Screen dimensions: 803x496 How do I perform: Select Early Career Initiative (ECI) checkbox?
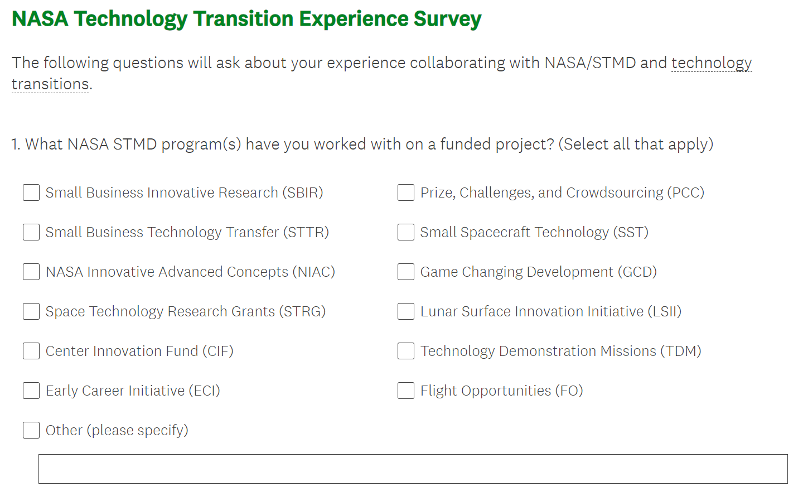pyautogui.click(x=31, y=391)
